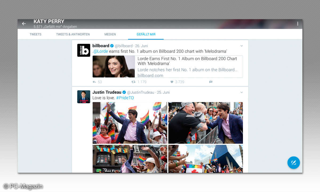Open message icon on billboard tweet
The height and width of the screenshot is (192, 320).
coord(211,82)
